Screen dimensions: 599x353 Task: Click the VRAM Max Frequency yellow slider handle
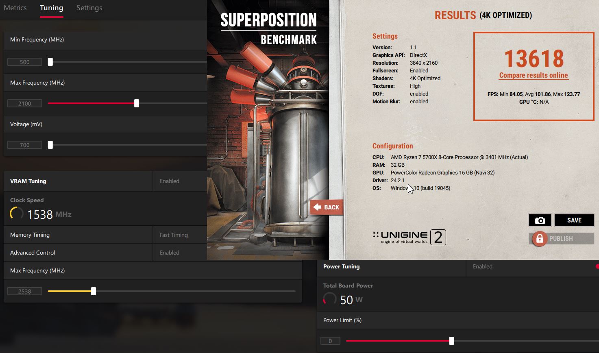tap(94, 291)
